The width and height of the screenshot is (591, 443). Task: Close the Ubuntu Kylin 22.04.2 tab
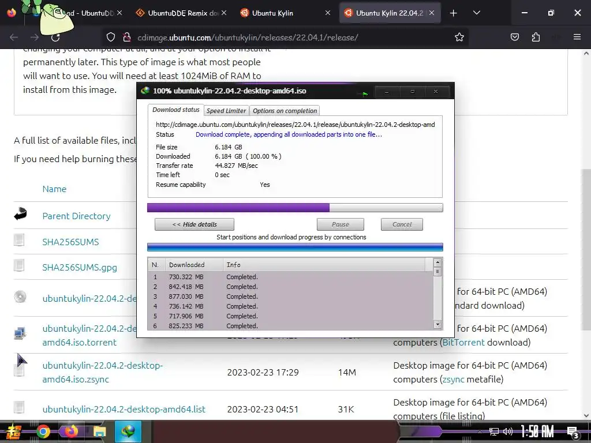[x=432, y=13]
